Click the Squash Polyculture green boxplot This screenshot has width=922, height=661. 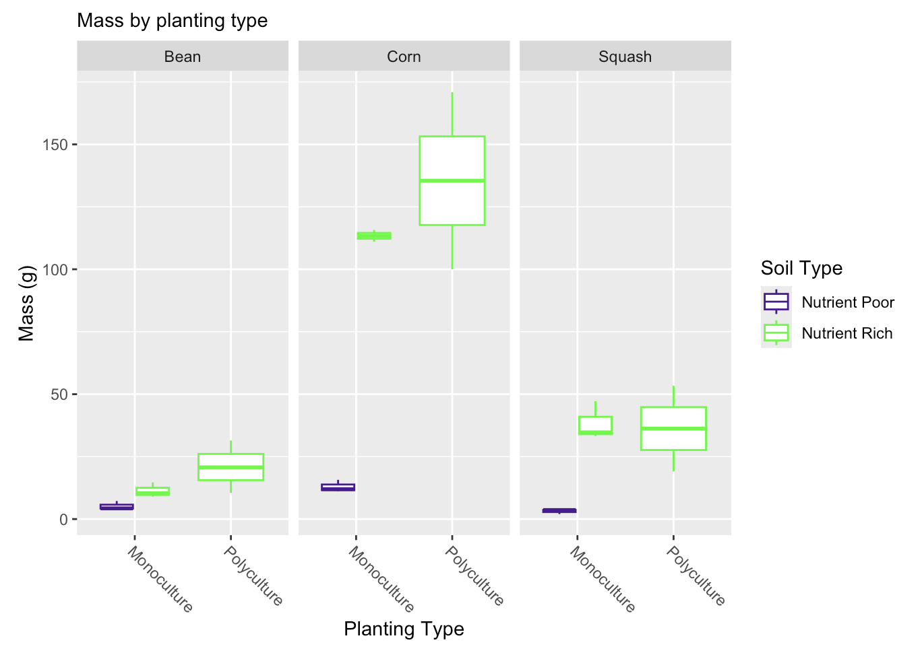pos(673,428)
